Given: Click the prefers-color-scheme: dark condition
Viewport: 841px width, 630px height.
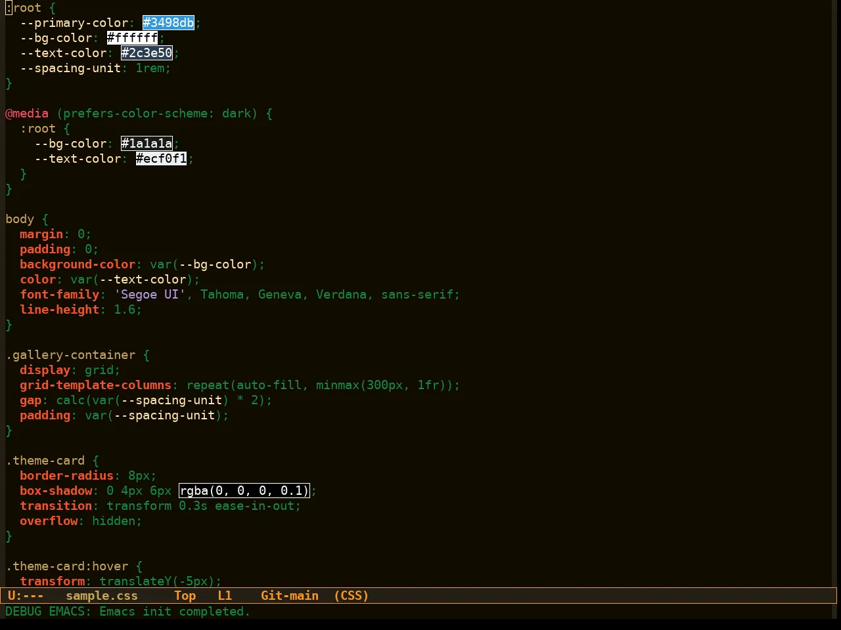Looking at the screenshot, I should [x=157, y=114].
